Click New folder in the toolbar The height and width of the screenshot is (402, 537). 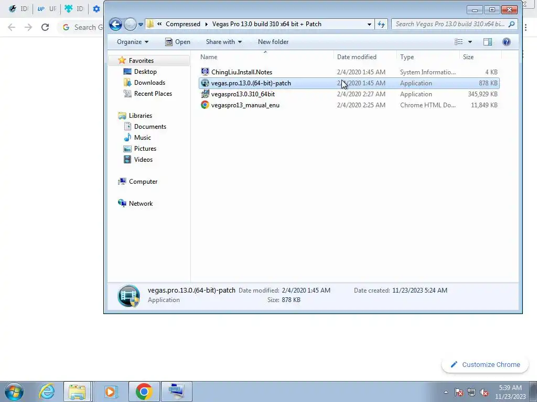(273, 42)
